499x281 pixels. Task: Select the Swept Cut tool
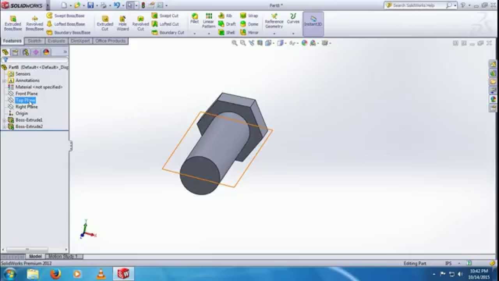click(x=165, y=16)
